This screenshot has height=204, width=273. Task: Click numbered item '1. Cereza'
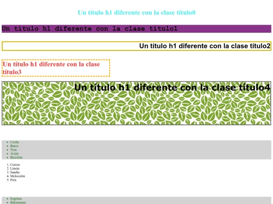[x=13, y=164]
